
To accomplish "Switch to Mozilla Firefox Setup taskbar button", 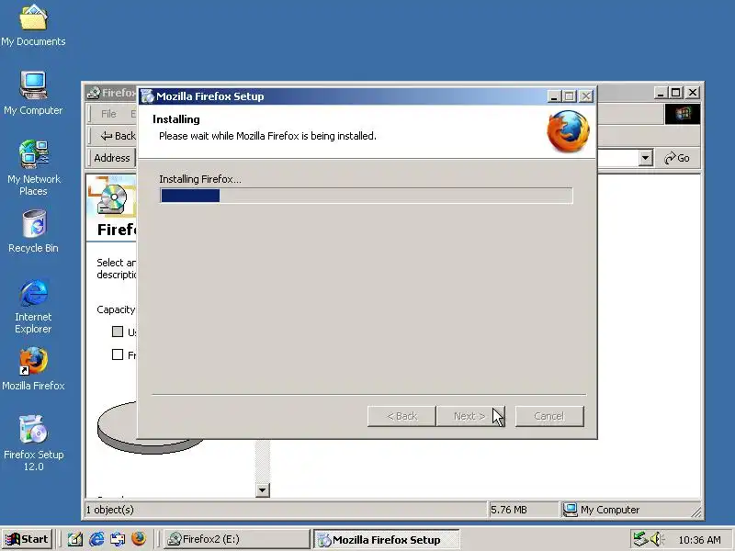I will [386, 540].
